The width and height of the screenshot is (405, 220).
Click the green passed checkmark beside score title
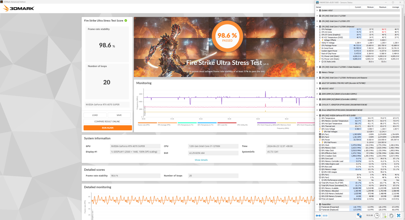point(126,21)
